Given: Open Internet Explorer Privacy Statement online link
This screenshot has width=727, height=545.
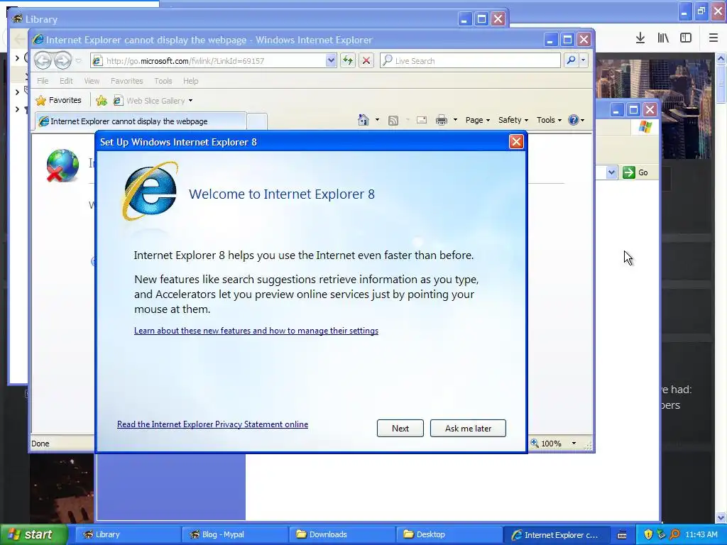Looking at the screenshot, I should pos(212,424).
